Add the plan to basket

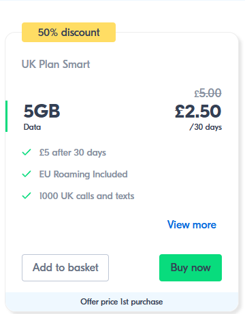65,268
